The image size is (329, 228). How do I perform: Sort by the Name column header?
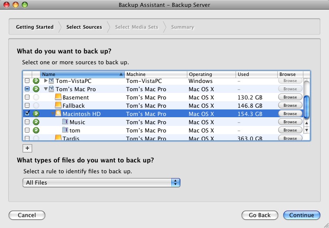pos(82,74)
